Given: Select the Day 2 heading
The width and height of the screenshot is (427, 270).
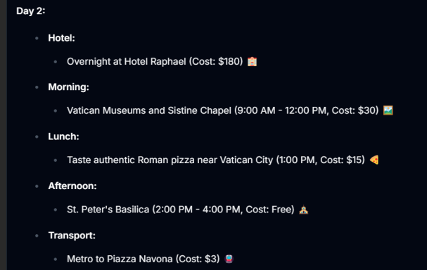Looking at the screenshot, I should click(31, 11).
